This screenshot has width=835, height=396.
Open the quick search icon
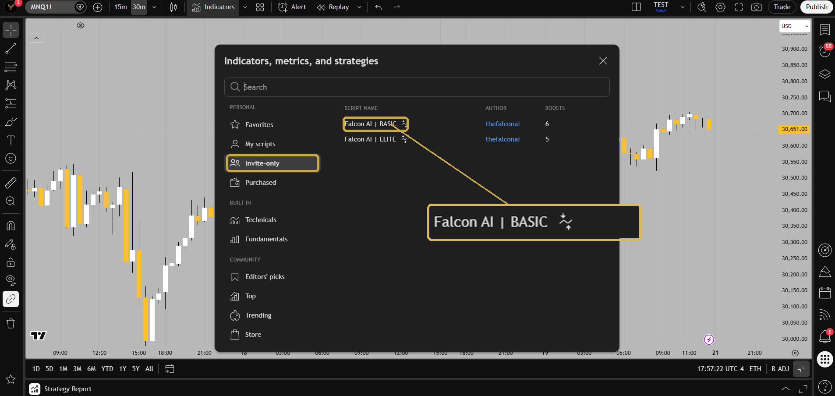pos(702,7)
